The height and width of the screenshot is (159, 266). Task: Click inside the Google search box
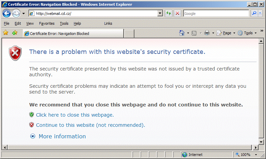tap(215, 14)
